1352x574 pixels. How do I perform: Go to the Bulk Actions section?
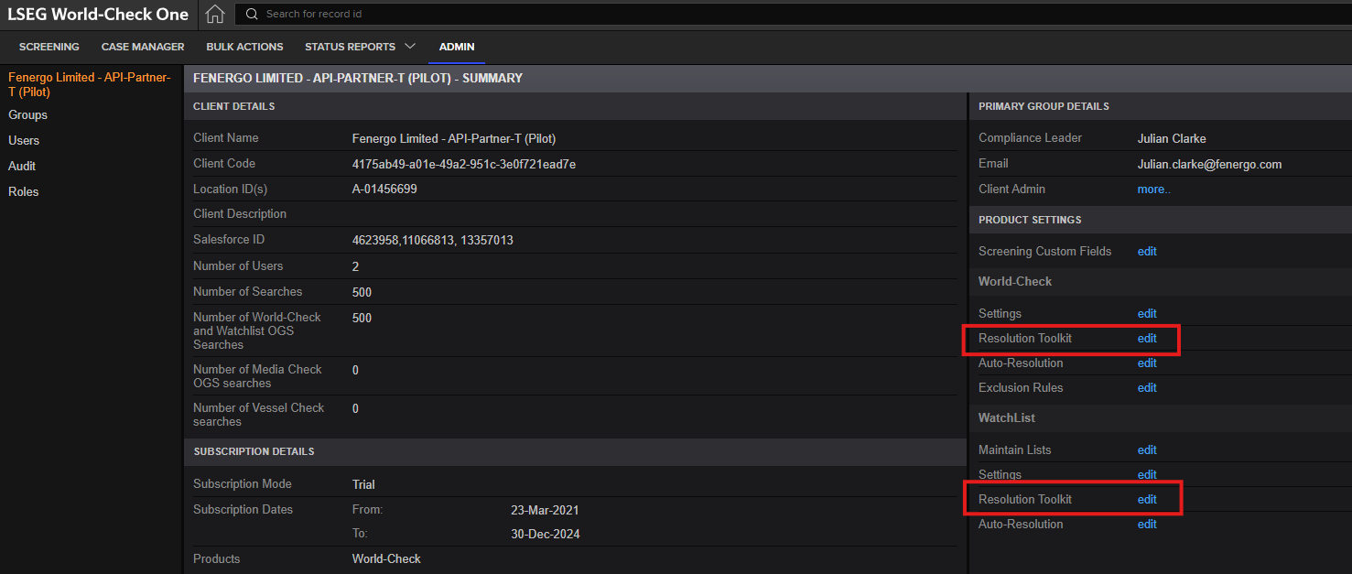(244, 46)
